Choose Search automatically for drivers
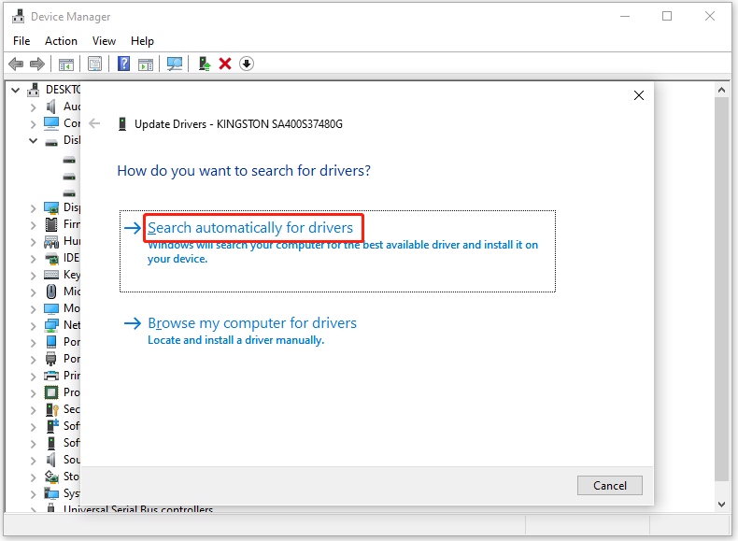The width and height of the screenshot is (738, 541). click(337, 251)
